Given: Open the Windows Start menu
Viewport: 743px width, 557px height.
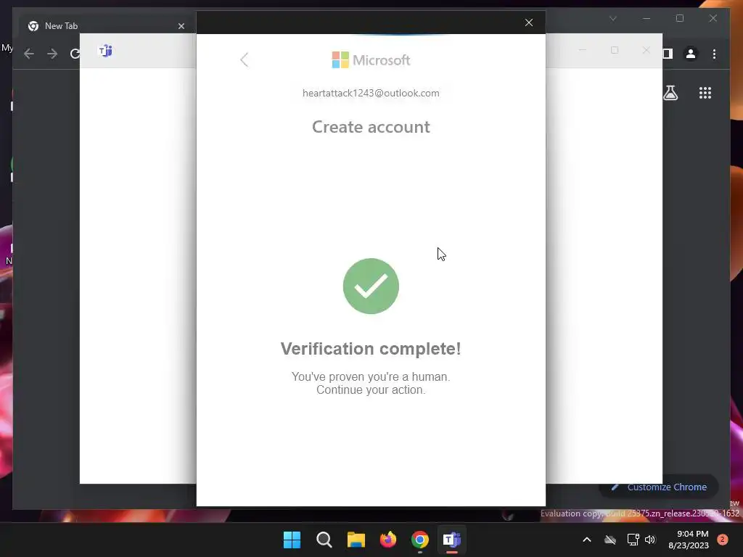Looking at the screenshot, I should [x=292, y=540].
